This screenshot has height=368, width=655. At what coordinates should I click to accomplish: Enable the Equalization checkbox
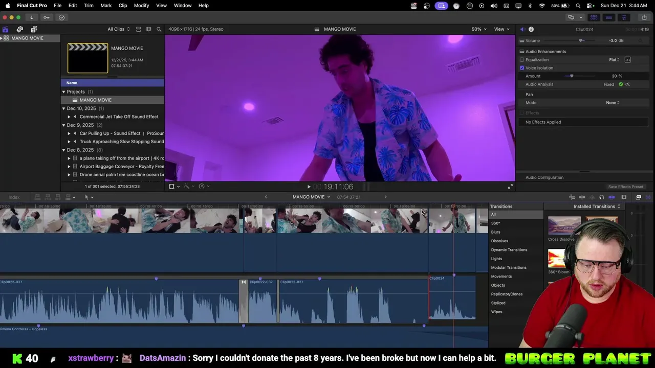click(x=522, y=60)
